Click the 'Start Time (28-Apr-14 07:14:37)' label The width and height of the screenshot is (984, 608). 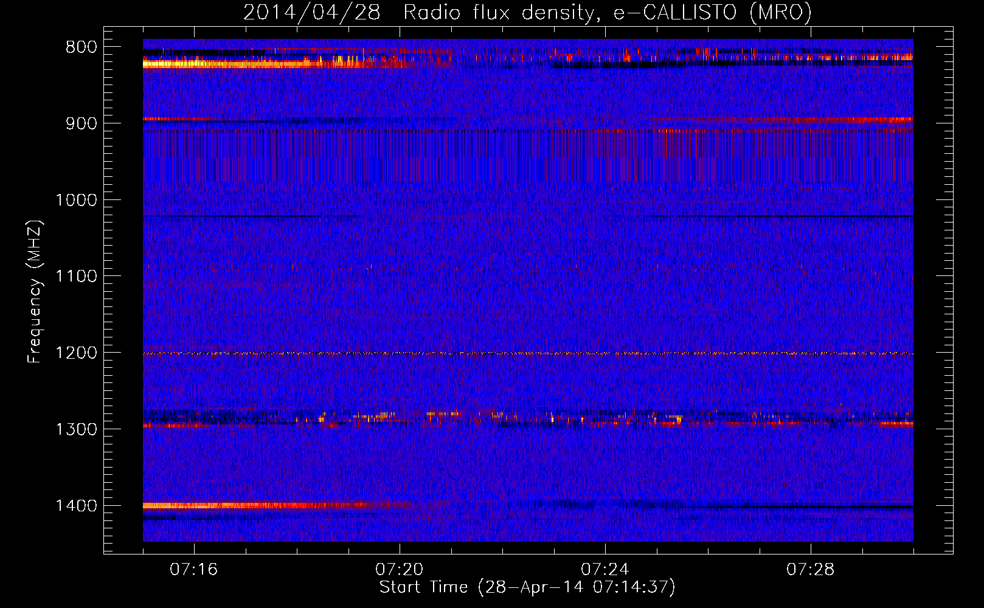pos(527,587)
